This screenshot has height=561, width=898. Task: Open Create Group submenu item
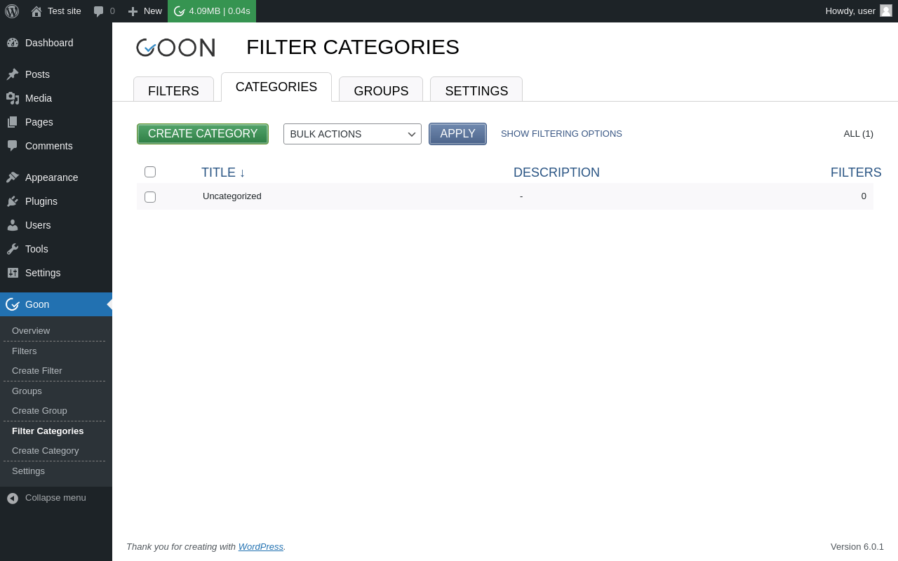(39, 411)
